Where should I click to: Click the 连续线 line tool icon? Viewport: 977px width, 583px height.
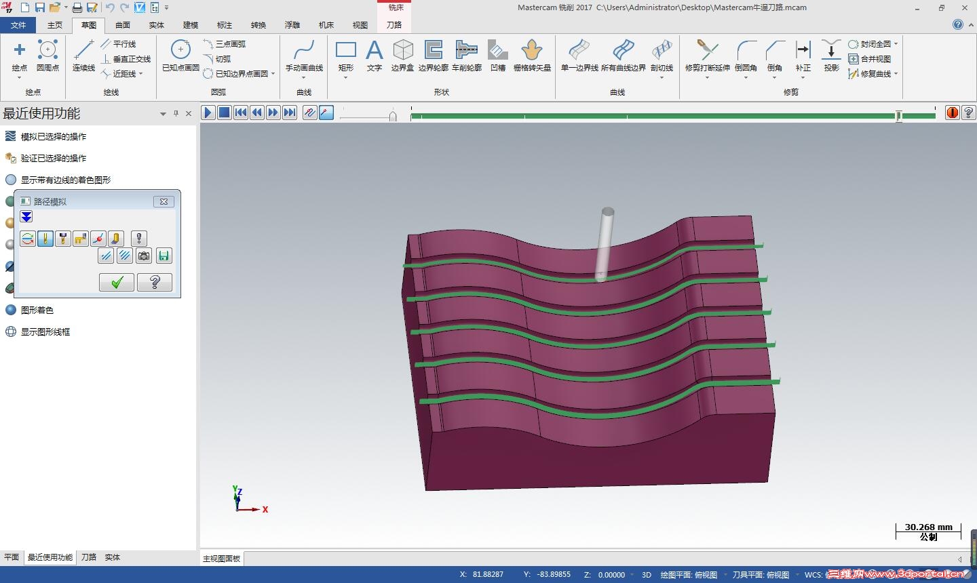tap(83, 50)
